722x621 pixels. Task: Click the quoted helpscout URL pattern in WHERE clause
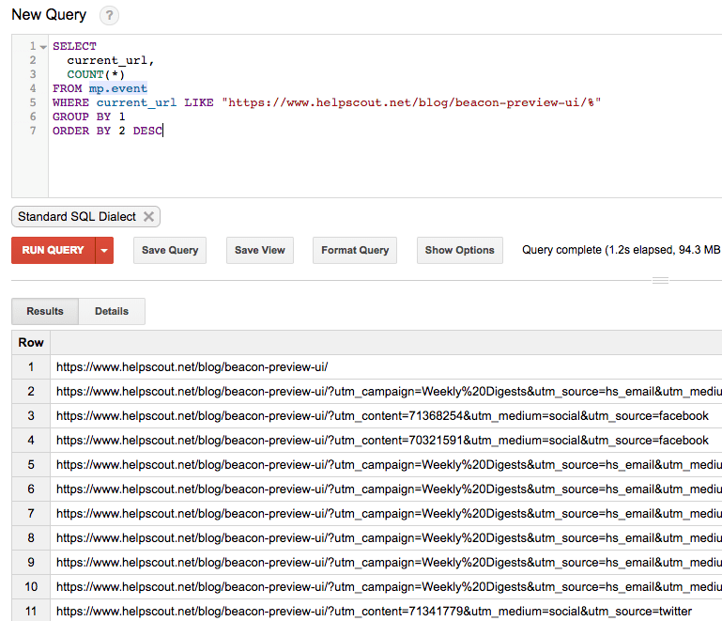click(410, 102)
